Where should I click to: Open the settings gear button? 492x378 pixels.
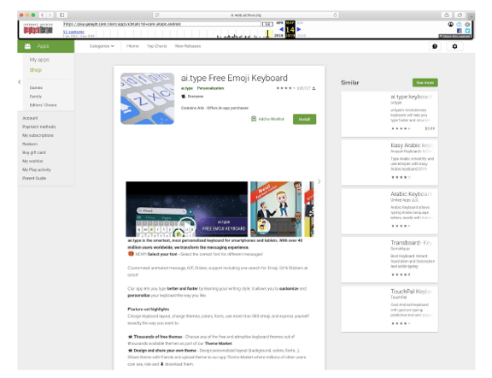tap(454, 46)
